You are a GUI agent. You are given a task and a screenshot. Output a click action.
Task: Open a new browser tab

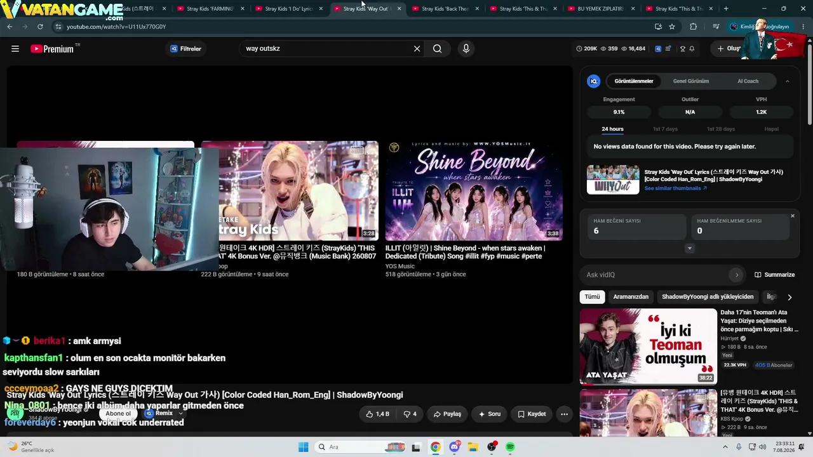(726, 9)
